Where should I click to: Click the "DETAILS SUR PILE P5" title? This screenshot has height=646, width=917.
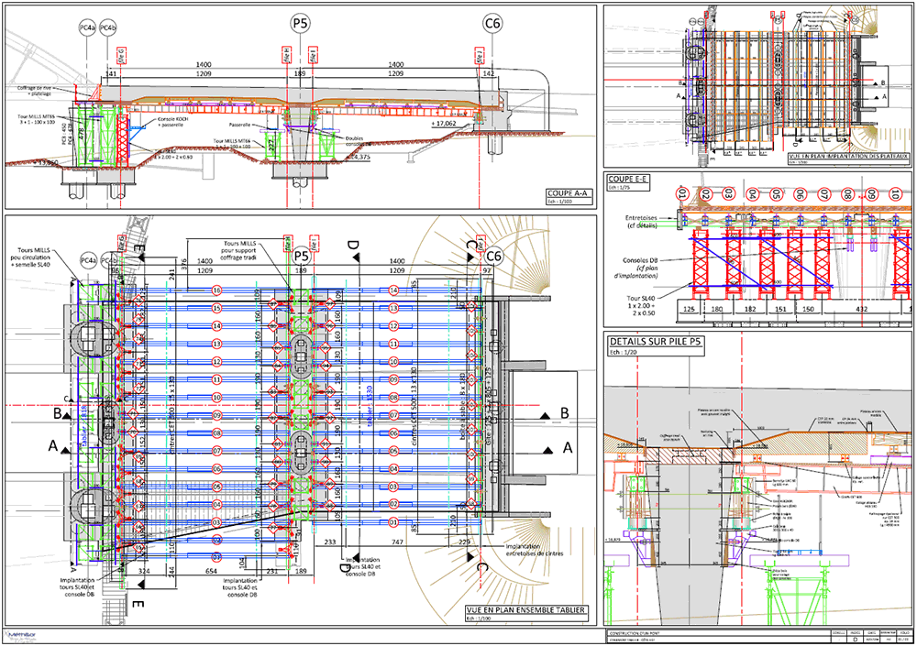(655, 342)
